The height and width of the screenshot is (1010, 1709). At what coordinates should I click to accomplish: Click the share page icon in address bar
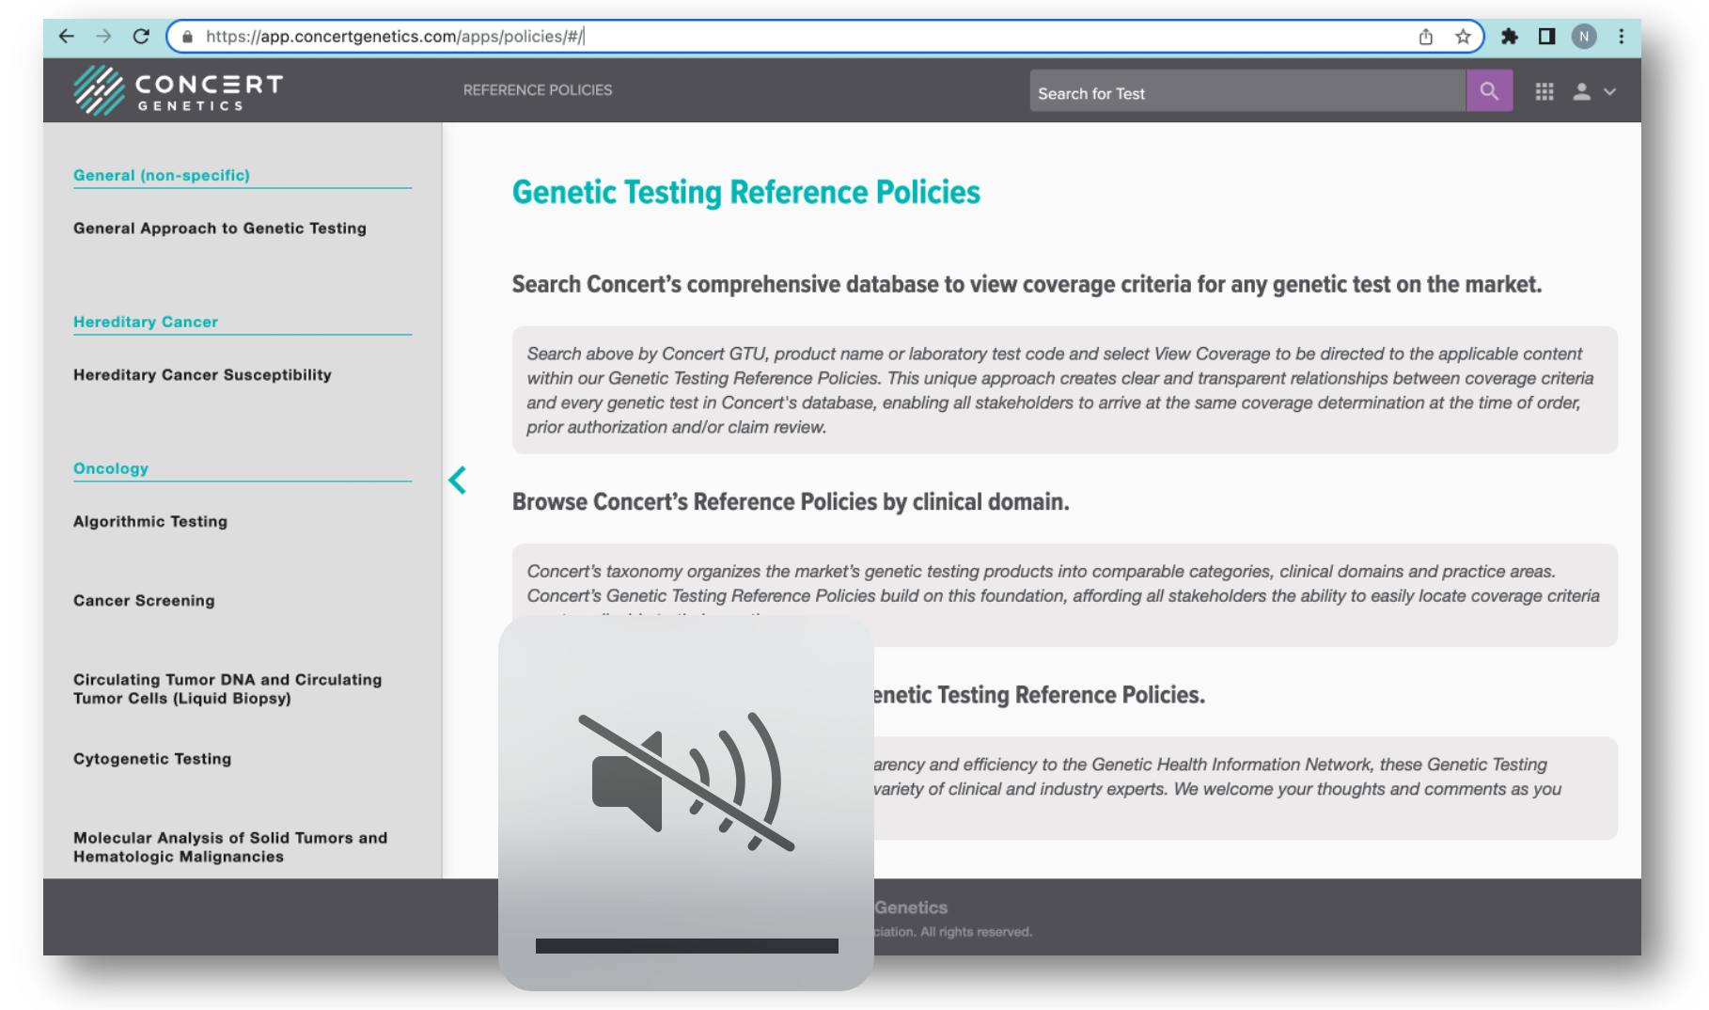1426,37
